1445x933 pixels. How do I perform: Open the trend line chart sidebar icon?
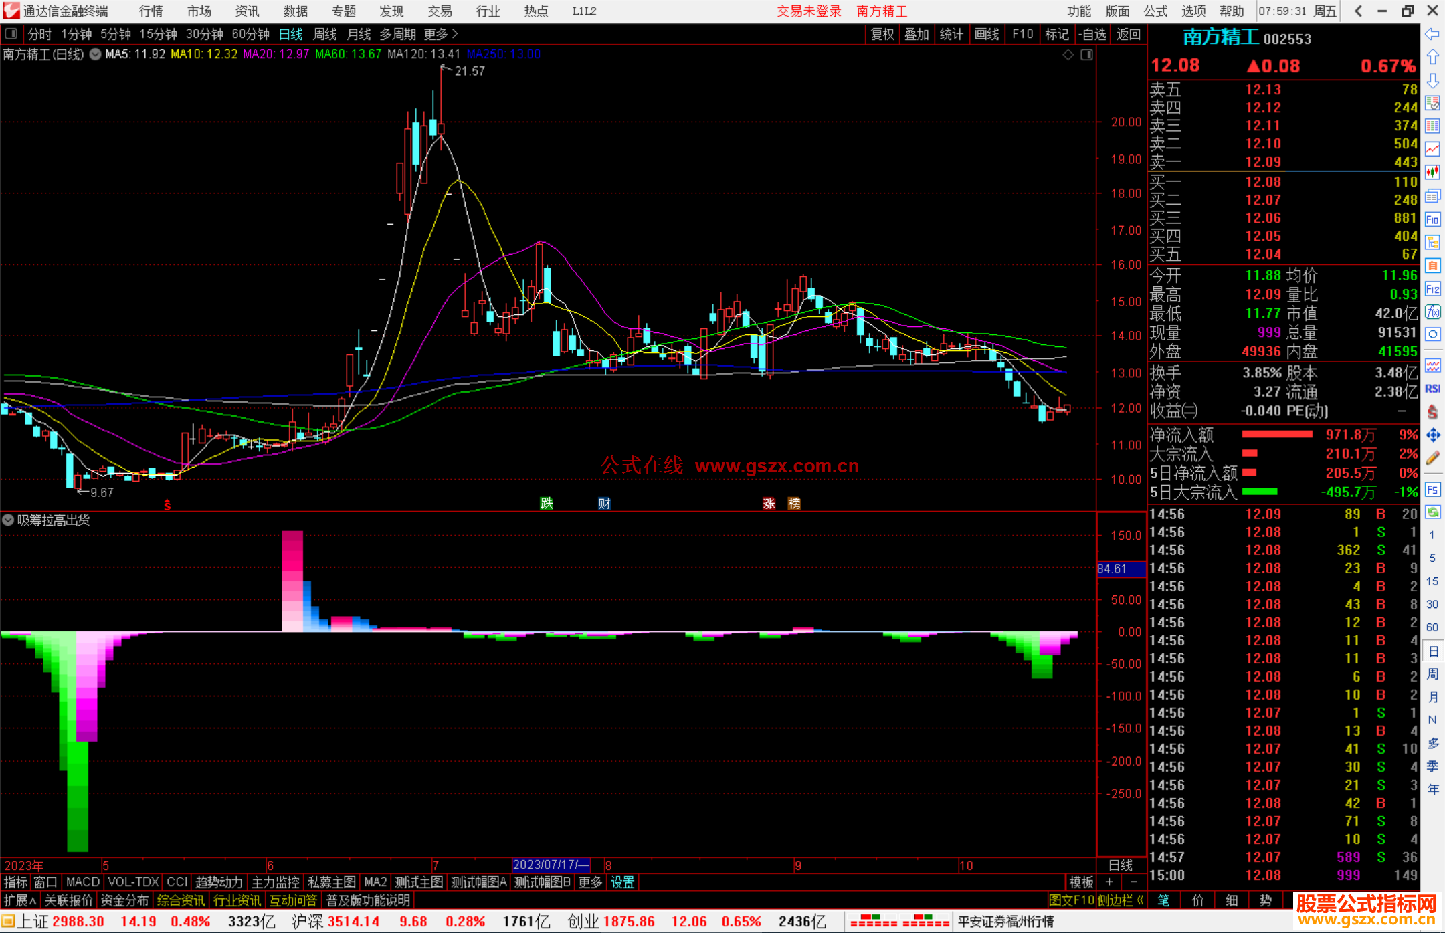[1432, 149]
